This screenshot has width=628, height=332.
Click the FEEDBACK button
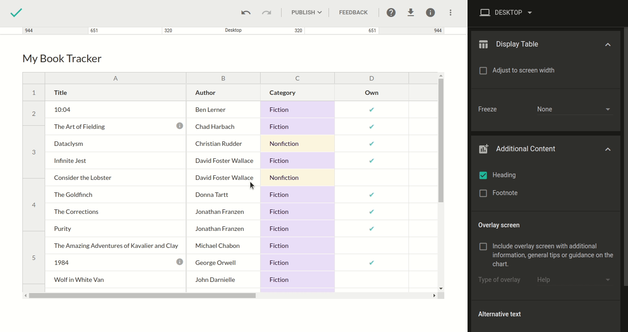click(x=353, y=13)
